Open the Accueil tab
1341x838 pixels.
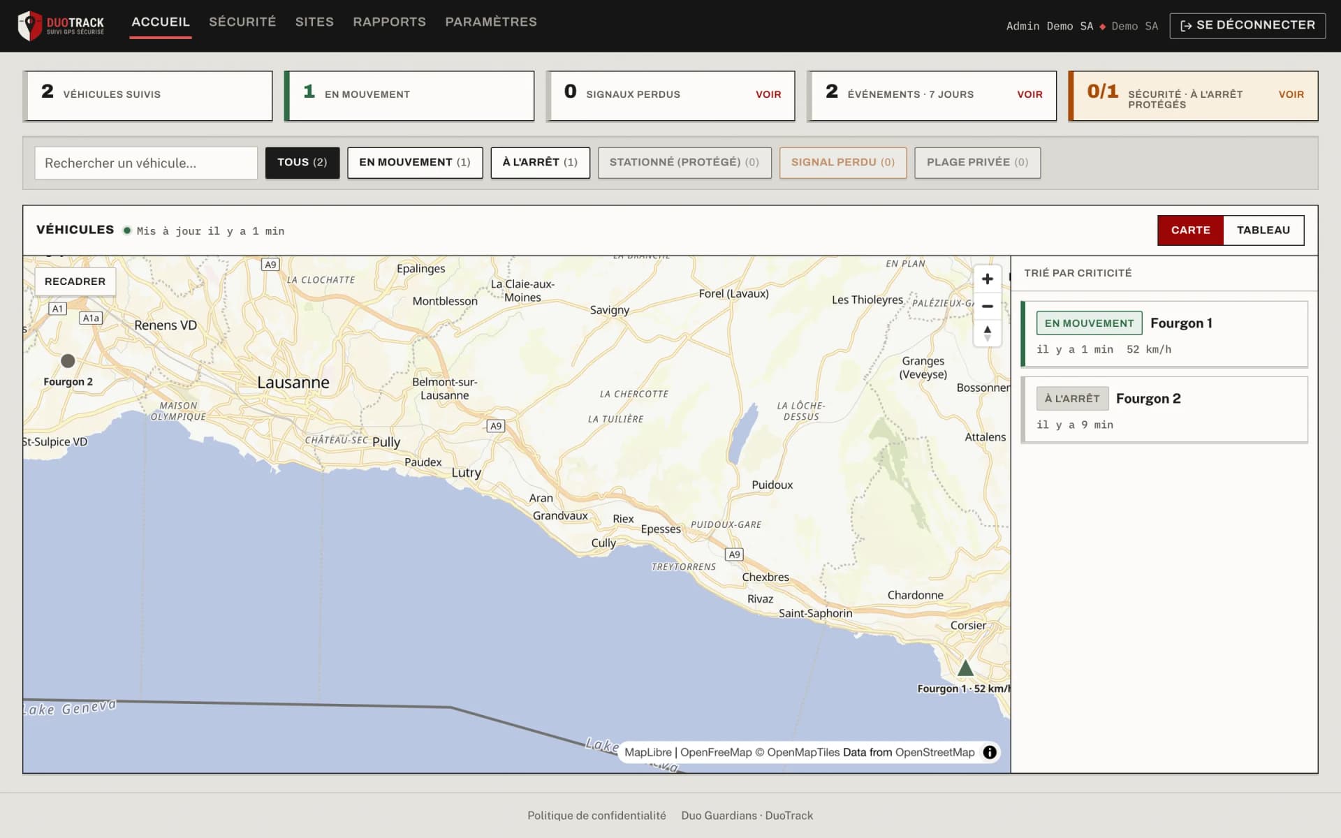pyautogui.click(x=161, y=22)
